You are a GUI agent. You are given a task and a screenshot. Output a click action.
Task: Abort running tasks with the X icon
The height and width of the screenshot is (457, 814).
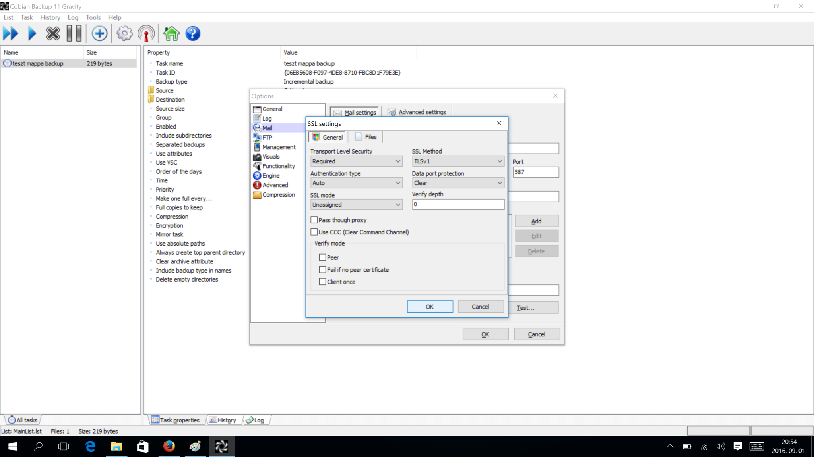click(x=53, y=33)
